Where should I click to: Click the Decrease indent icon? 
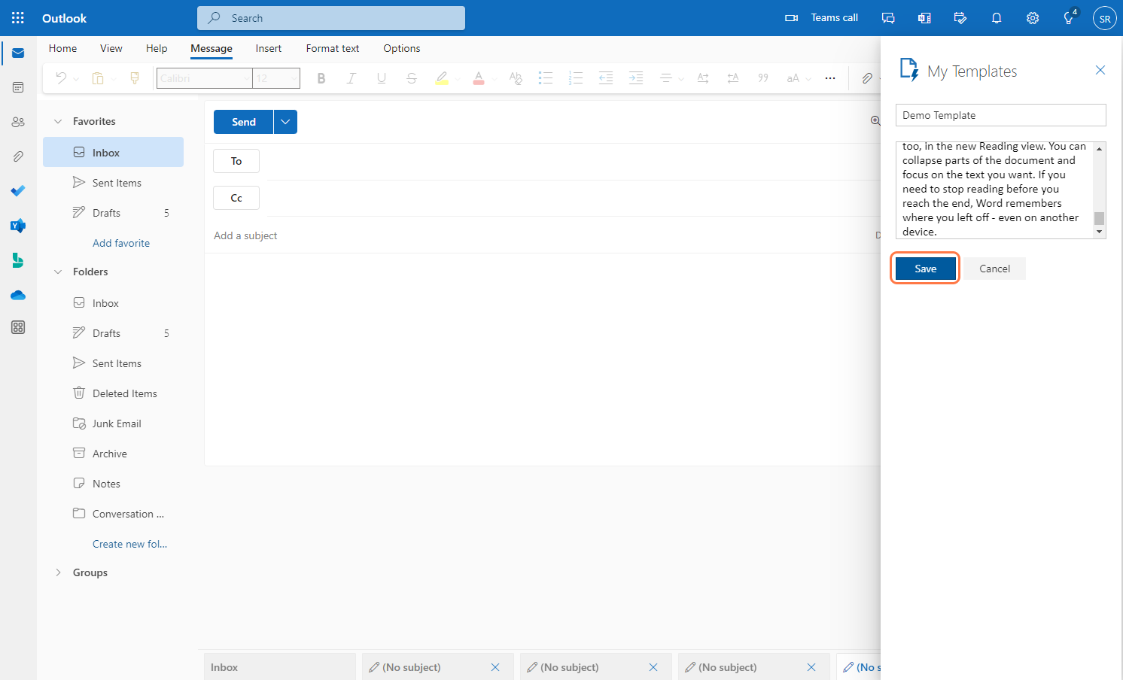point(606,78)
